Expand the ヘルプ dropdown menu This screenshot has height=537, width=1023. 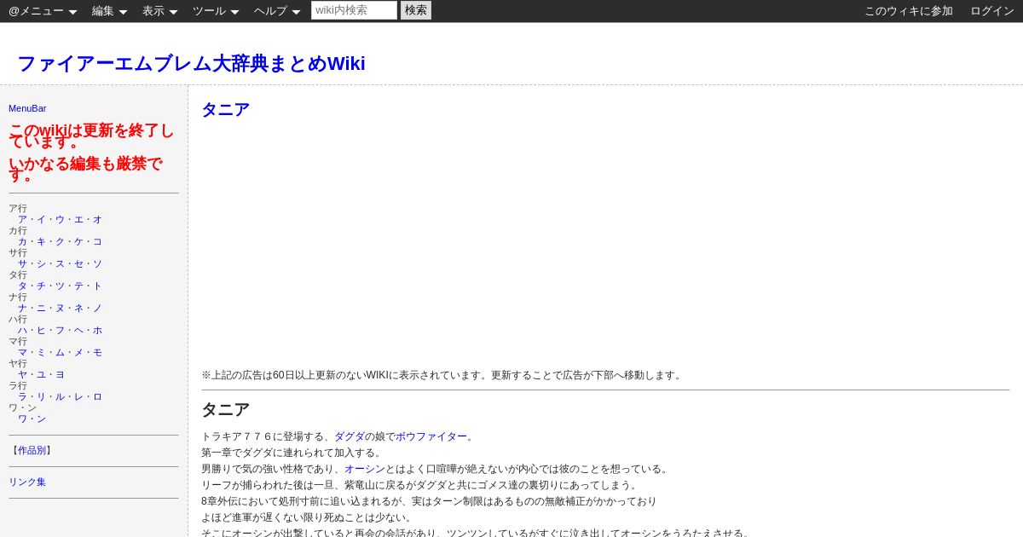point(277,11)
